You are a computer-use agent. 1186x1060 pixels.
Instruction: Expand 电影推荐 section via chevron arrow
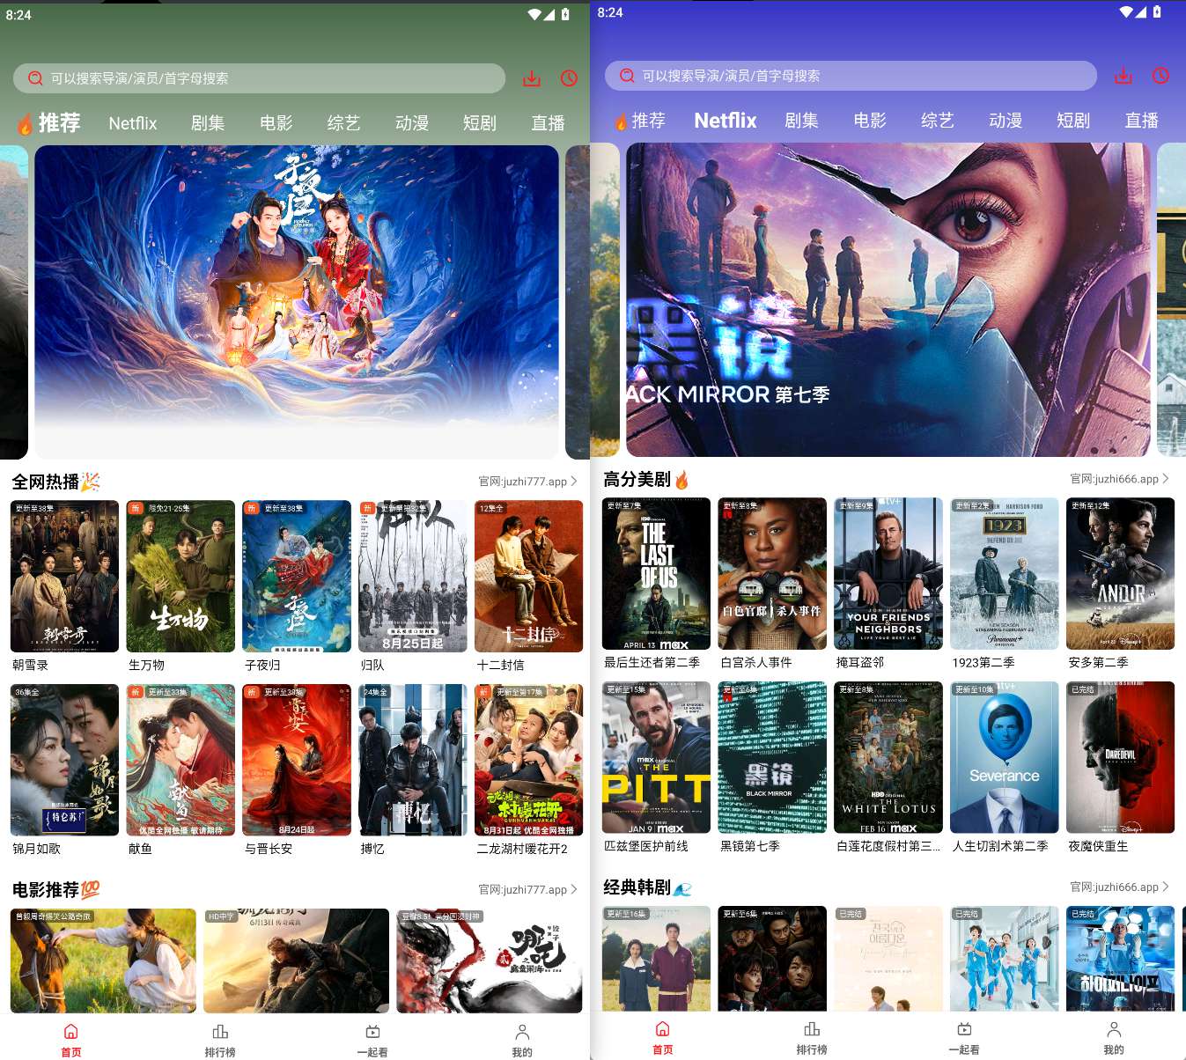[x=574, y=889]
